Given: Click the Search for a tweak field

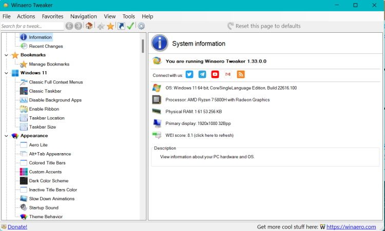Looking at the screenshot, I should click(32, 26).
